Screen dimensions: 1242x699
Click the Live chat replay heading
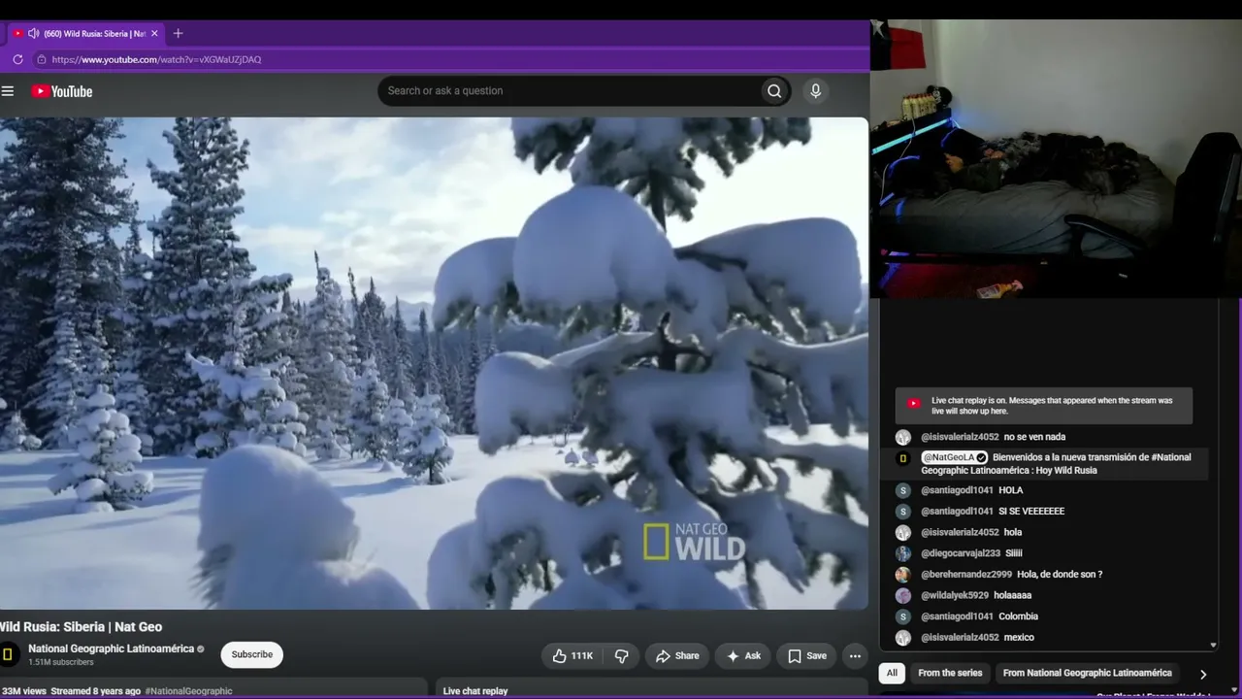pos(475,691)
